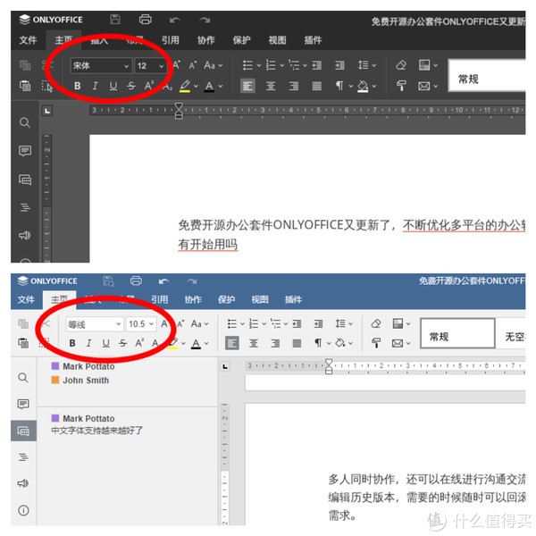Open Comments in light-theme left sidebar
Screen dimensions: 536x536
pyautogui.click(x=23, y=404)
